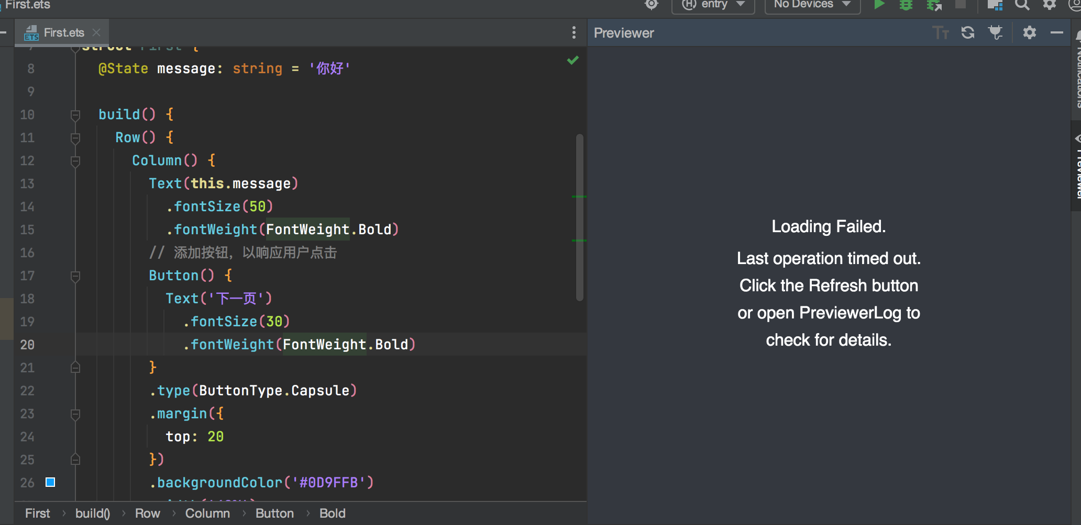
Task: Click the Chinese comment on line 16
Action: (243, 253)
